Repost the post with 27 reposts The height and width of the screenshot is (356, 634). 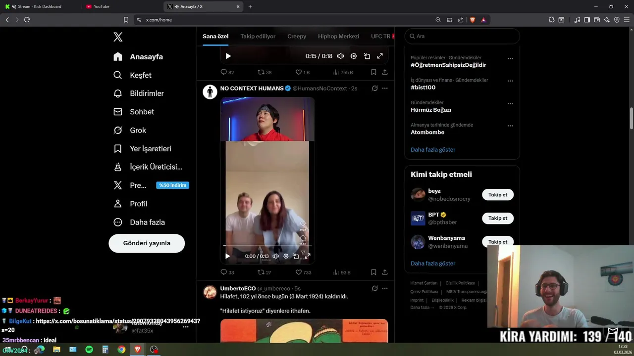[264, 272]
